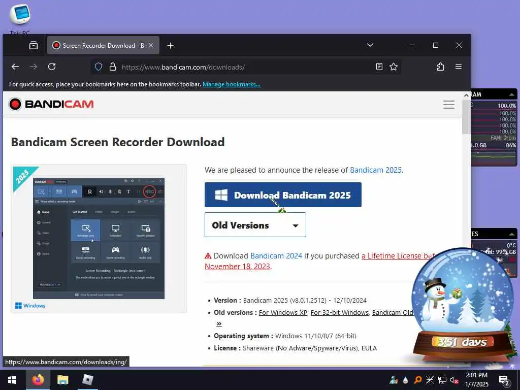Open Firefox extensions puzzle icon
The height and width of the screenshot is (390, 520).
point(440,67)
